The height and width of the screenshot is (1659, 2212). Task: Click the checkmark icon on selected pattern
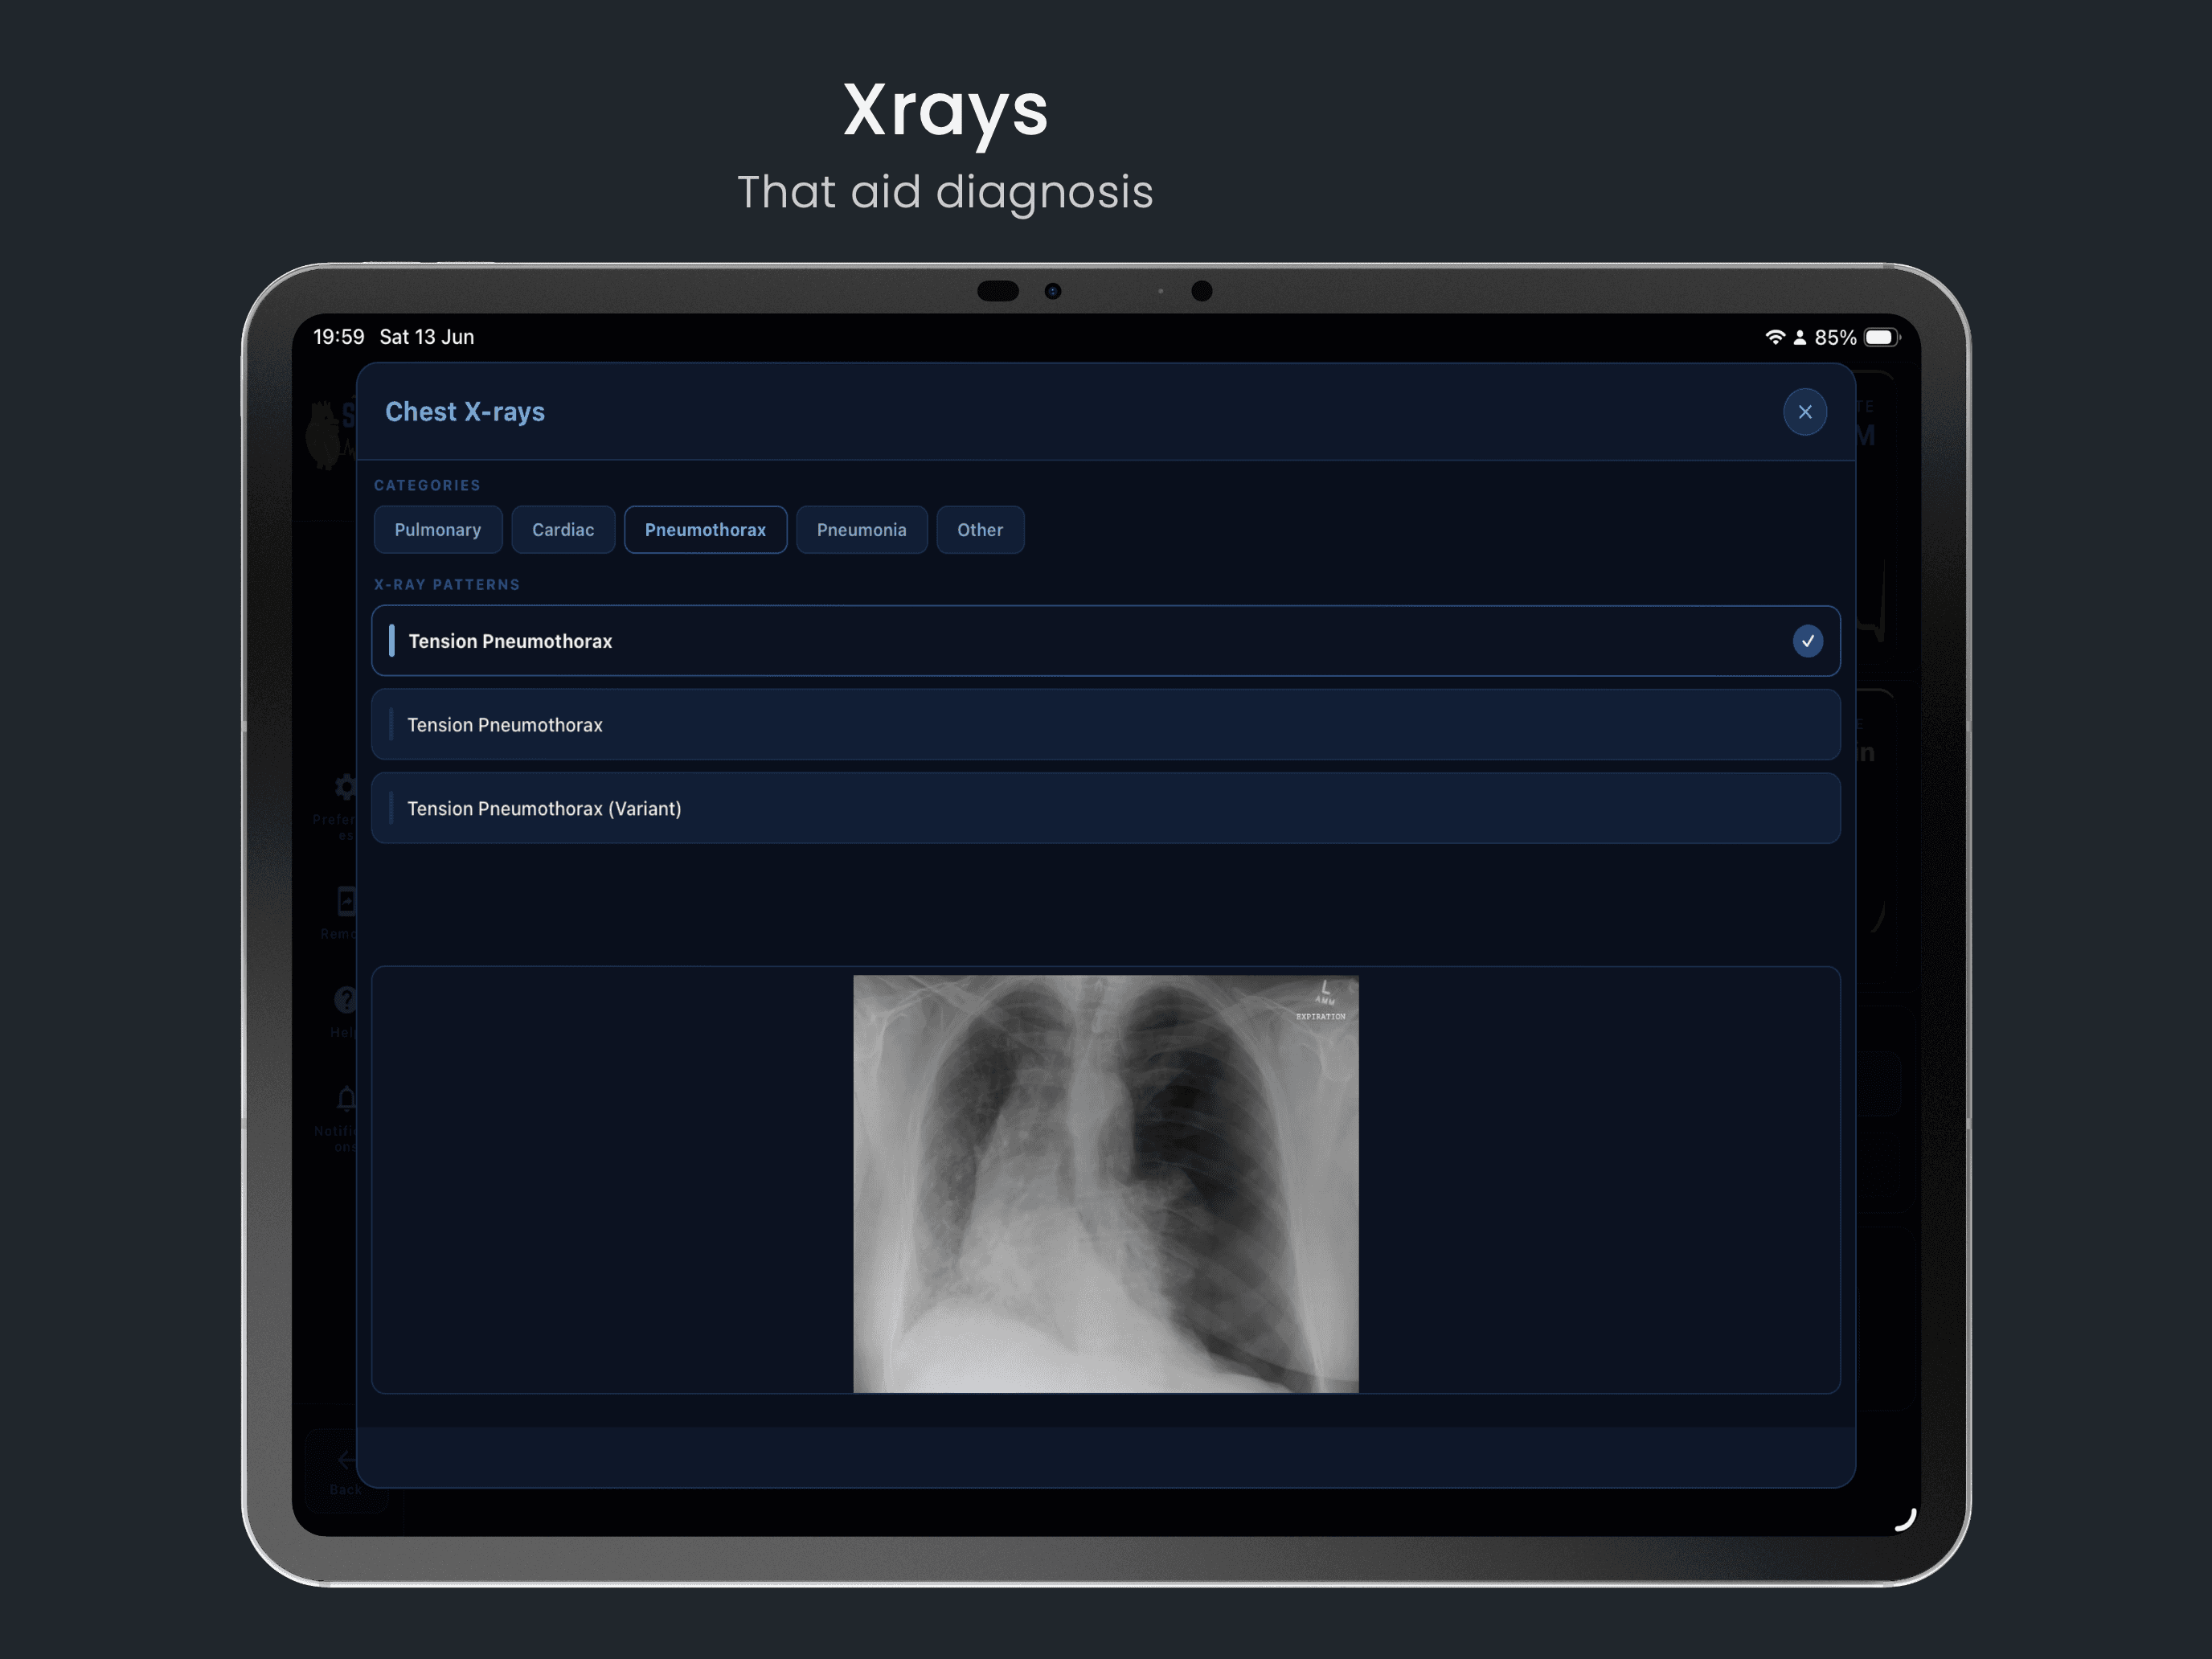coord(1807,641)
